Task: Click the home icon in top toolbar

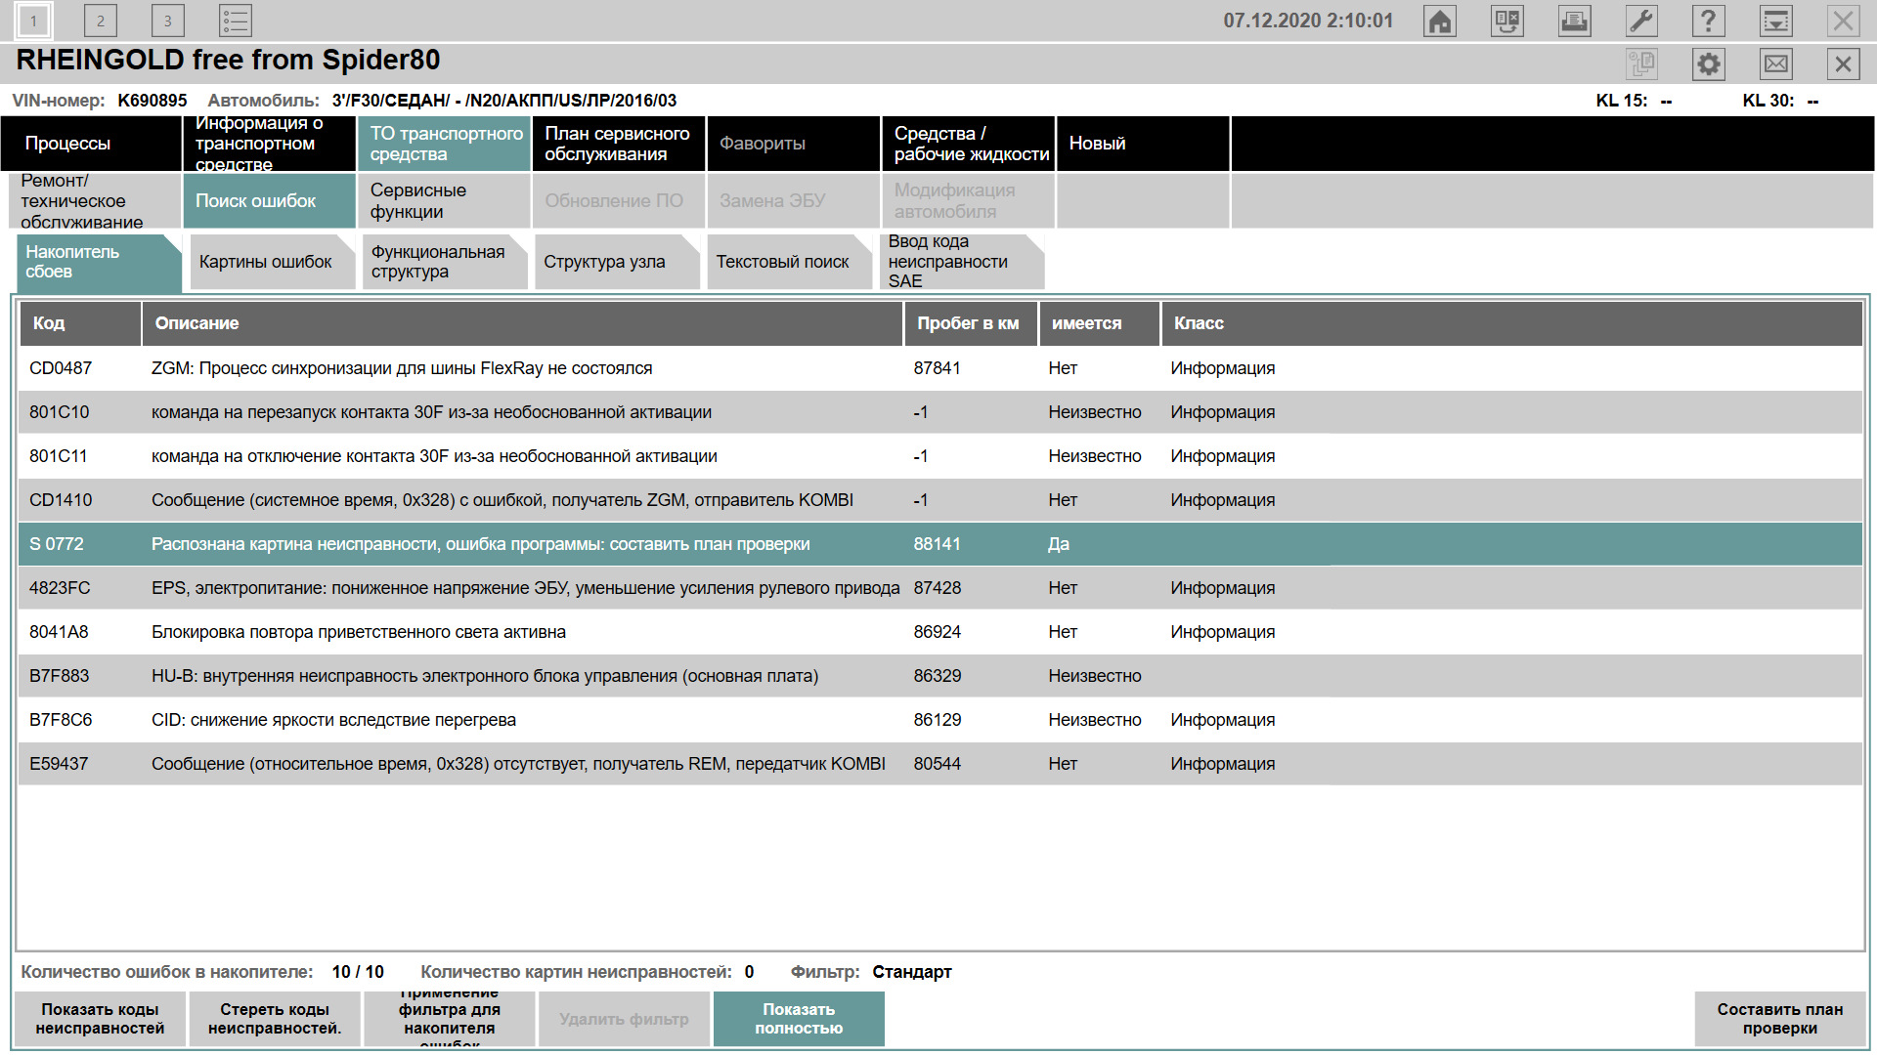Action: click(1439, 21)
